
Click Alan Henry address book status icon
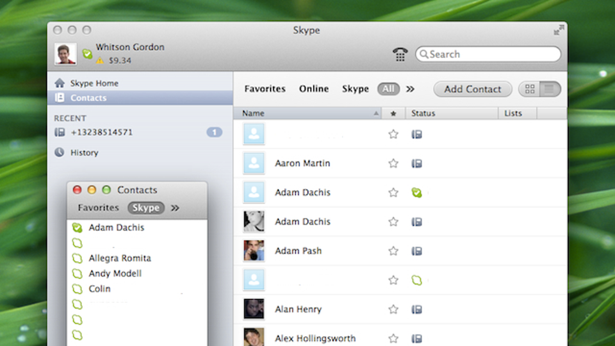[417, 309]
